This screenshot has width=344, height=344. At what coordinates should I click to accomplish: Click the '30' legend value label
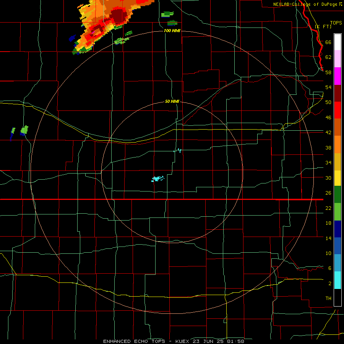coord(328,178)
